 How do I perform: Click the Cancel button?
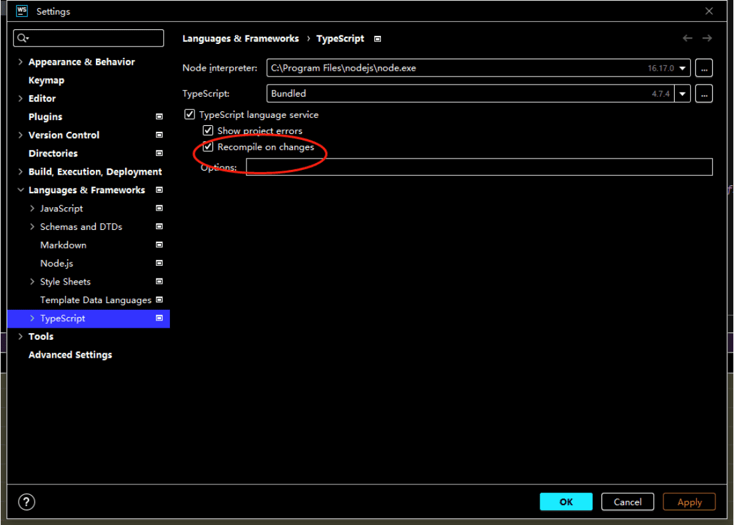[627, 502]
